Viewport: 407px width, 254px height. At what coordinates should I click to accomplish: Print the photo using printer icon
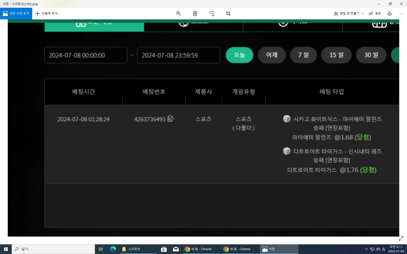389,14
